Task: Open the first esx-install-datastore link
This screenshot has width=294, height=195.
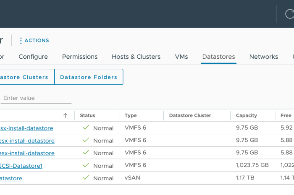Action: 26,128
